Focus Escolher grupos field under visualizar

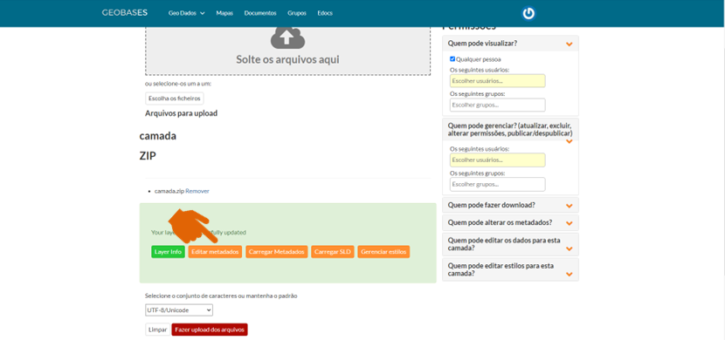click(498, 105)
